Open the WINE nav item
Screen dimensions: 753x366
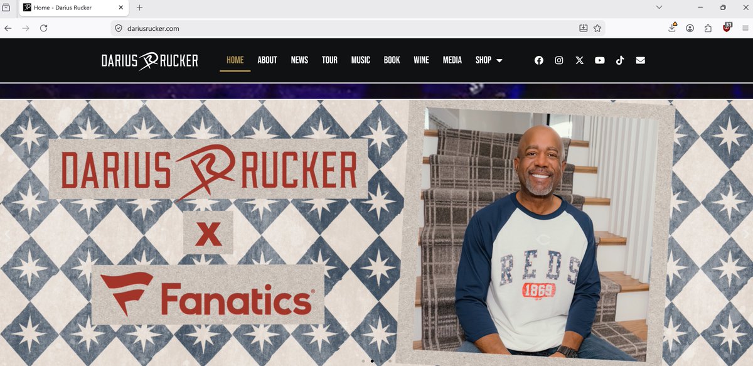point(421,60)
